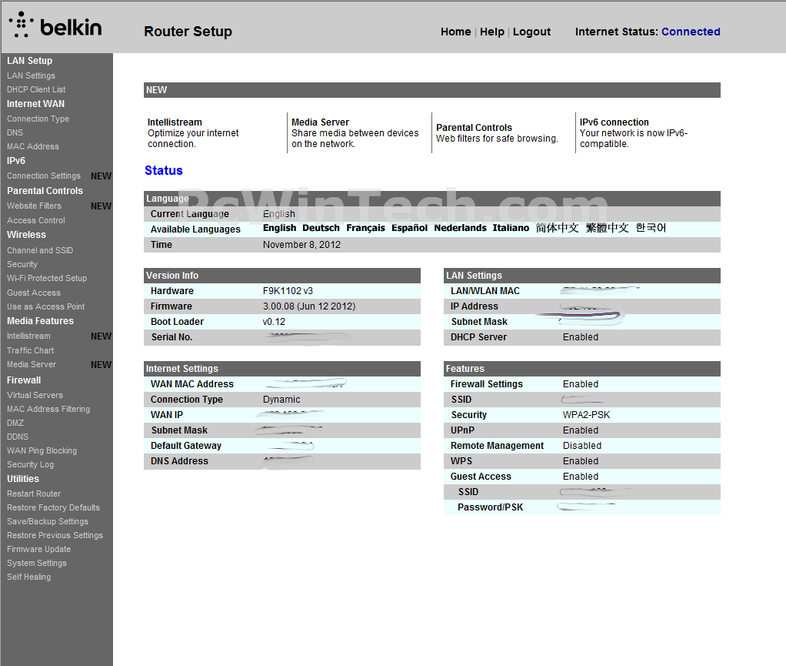The width and height of the screenshot is (786, 666).
Task: Switch language to Korean 한국어
Action: [x=651, y=228]
